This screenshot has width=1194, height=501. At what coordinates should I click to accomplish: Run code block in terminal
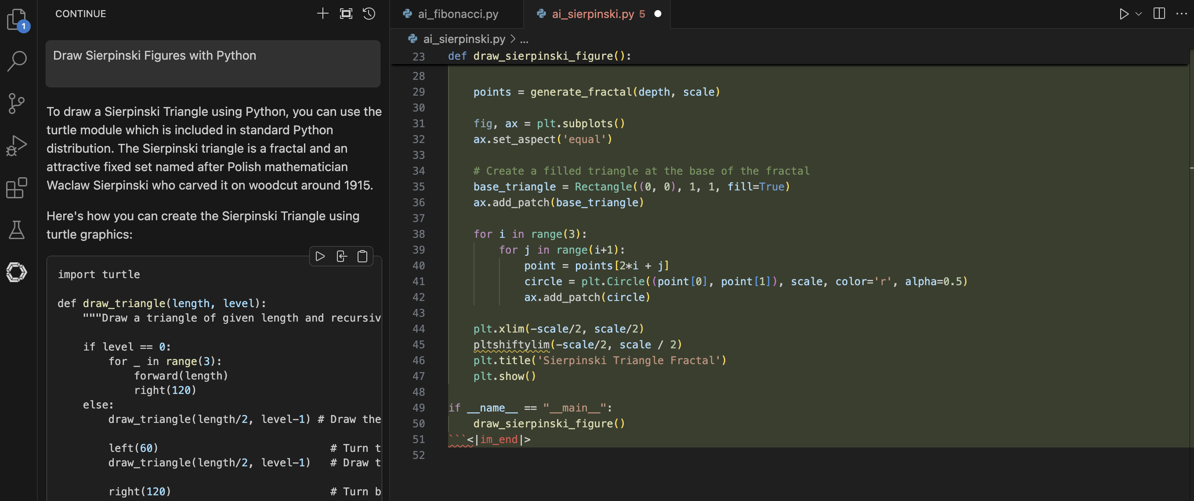(320, 256)
